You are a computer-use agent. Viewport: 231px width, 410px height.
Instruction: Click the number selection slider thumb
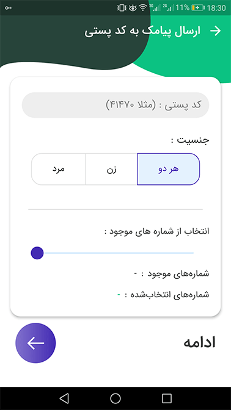37,253
